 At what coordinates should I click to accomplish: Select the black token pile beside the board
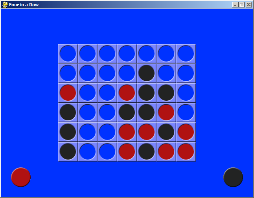pos(233,177)
